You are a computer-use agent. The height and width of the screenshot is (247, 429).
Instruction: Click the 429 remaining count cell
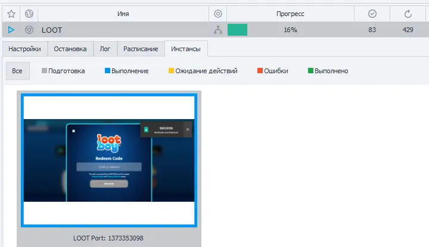point(408,30)
